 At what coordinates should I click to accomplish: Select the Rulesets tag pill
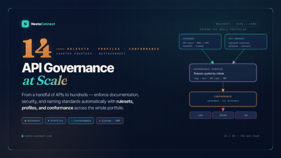(32, 121)
